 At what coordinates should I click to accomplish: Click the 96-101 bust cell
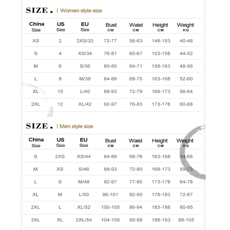(x=110, y=194)
